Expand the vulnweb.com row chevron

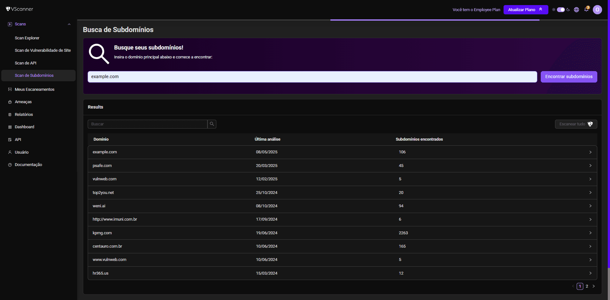(590, 179)
